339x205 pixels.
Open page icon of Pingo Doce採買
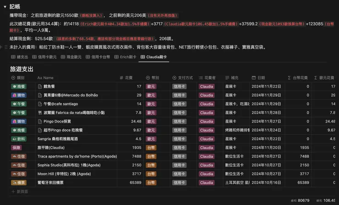click(x=40, y=122)
